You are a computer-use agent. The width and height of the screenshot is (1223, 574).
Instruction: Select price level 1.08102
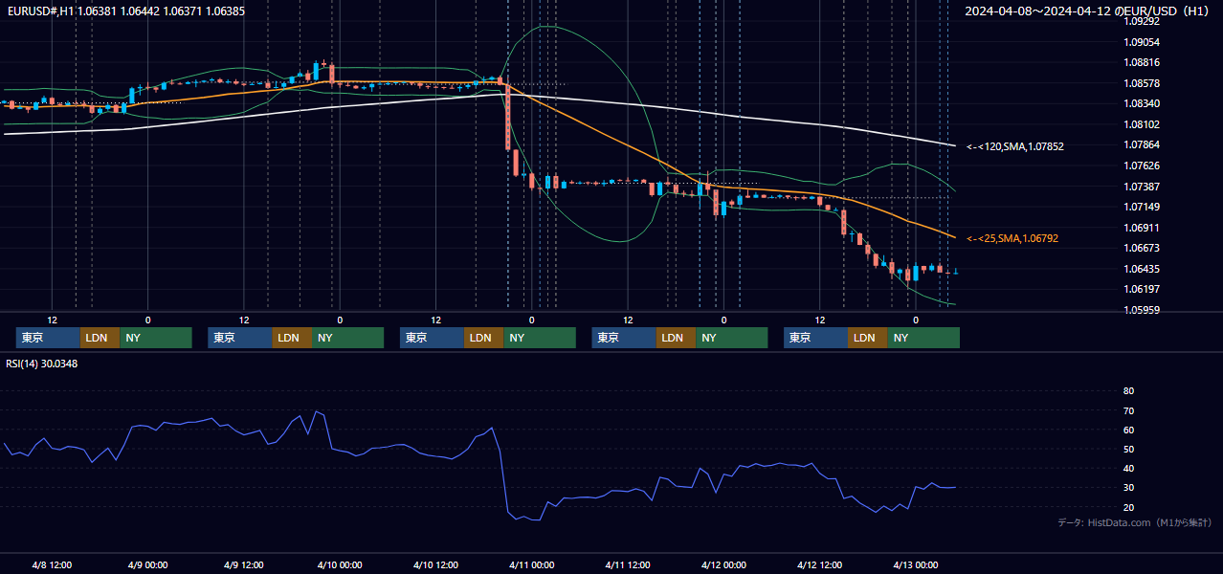[x=1141, y=124]
